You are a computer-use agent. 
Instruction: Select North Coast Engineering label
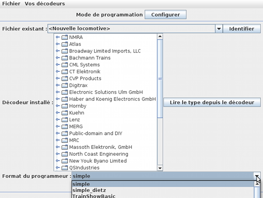pos(99,154)
